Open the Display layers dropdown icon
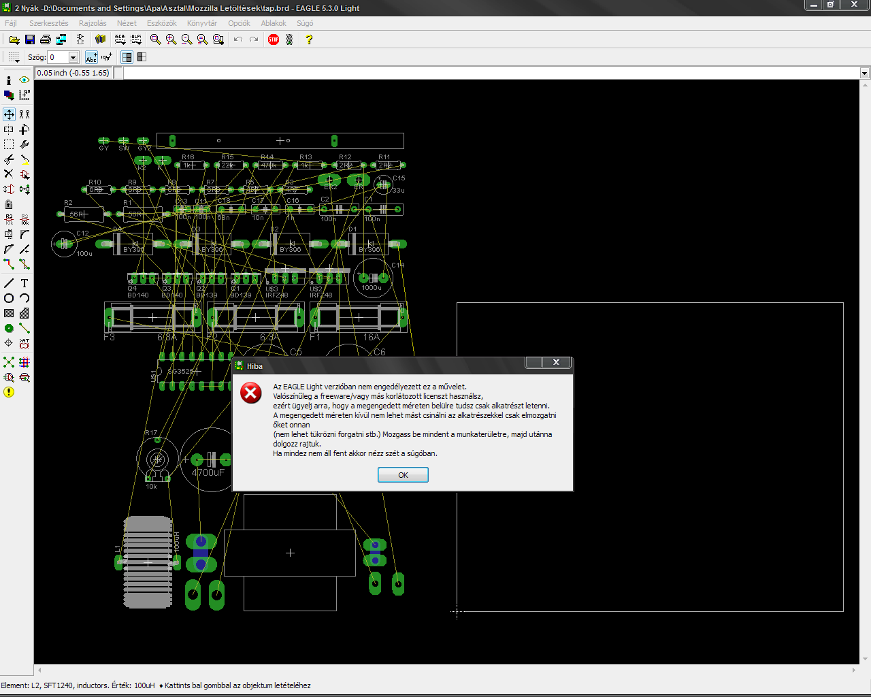The image size is (871, 697). 9,95
